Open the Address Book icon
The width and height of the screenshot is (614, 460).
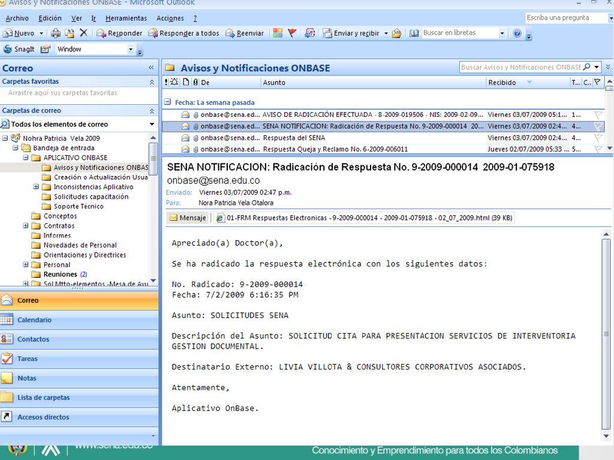click(414, 34)
